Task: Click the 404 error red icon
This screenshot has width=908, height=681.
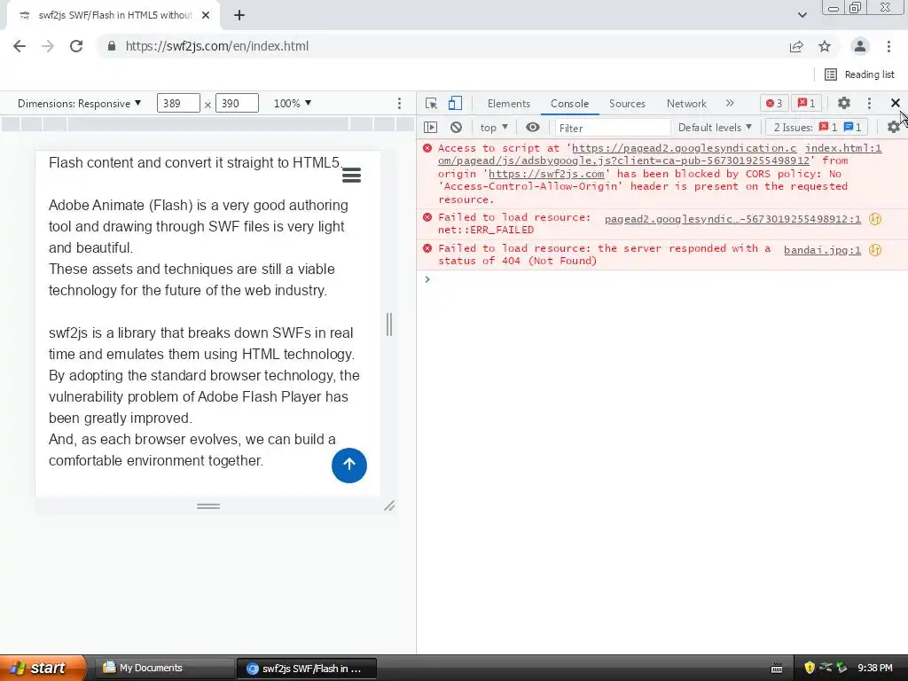Action: (x=427, y=248)
